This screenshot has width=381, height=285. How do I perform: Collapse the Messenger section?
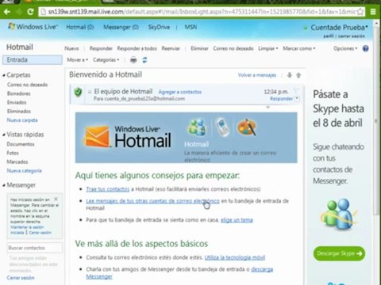tap(4, 185)
